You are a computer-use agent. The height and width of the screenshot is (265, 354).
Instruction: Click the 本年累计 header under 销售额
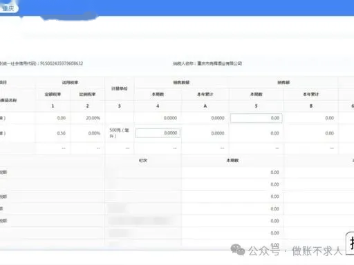(310, 95)
